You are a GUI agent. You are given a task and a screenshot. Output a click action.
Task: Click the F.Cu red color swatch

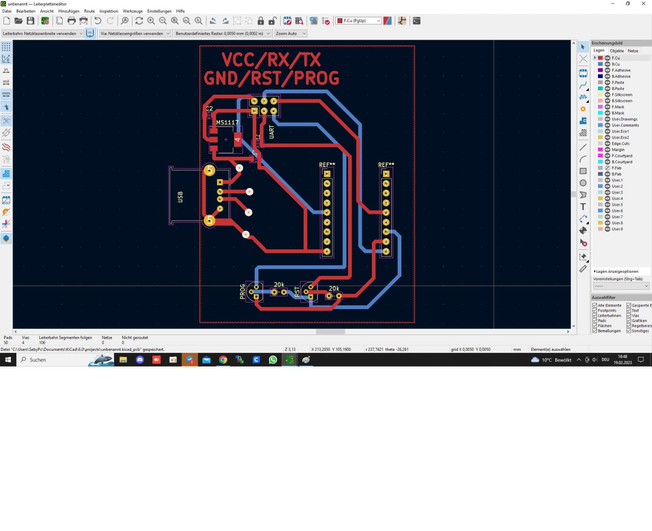tap(601, 58)
